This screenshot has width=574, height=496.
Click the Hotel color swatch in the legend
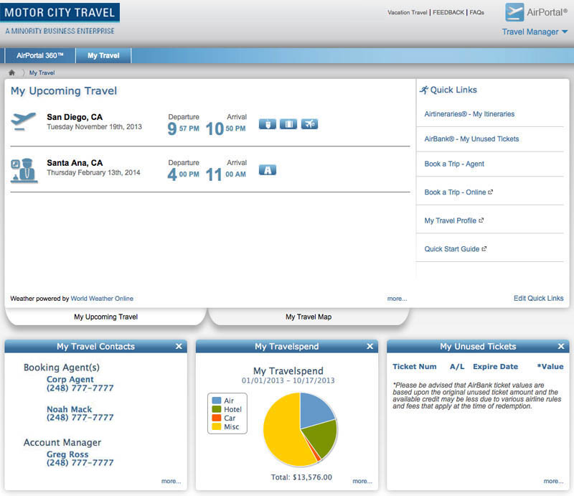[x=217, y=409]
